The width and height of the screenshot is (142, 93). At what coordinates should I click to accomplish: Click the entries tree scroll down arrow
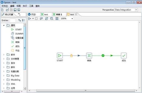click(25, 88)
